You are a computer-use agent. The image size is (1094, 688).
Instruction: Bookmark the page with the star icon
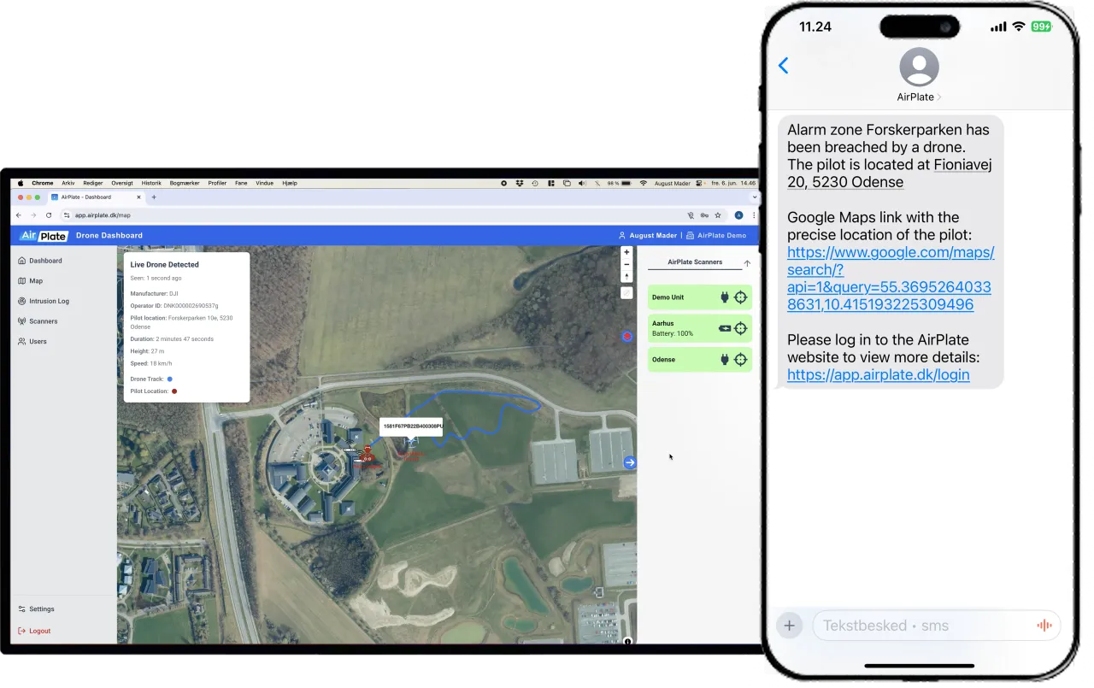tap(718, 215)
